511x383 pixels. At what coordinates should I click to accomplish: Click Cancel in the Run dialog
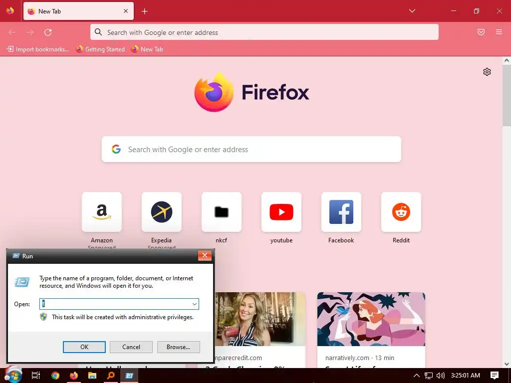pos(131,347)
